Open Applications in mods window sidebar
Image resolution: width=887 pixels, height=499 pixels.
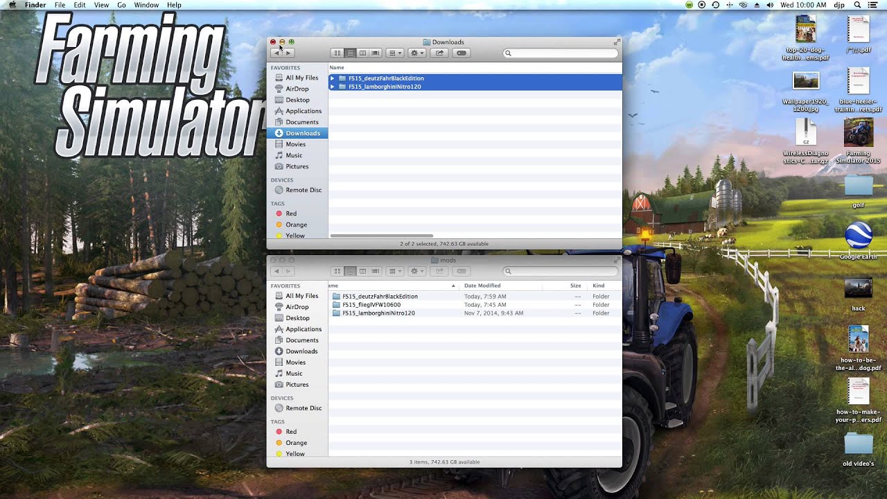298,329
